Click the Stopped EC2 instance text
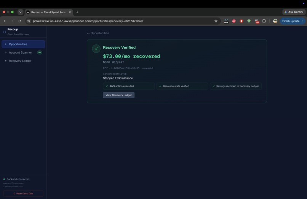 tap(118, 78)
